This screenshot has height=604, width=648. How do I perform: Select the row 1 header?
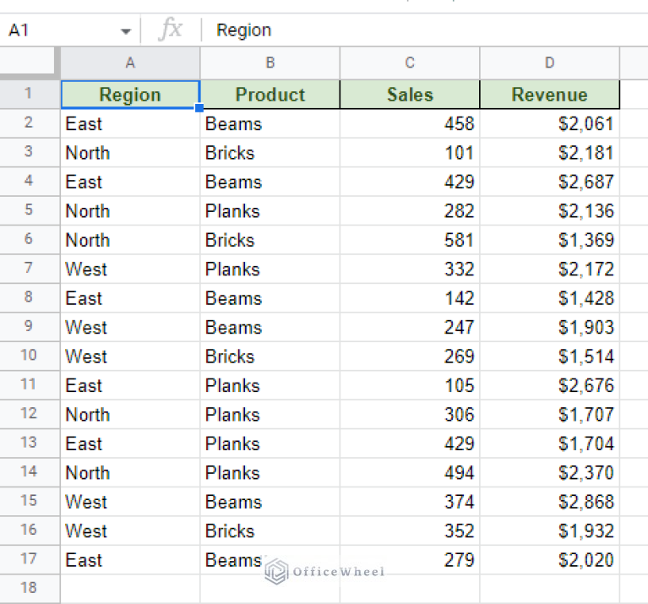coord(30,94)
